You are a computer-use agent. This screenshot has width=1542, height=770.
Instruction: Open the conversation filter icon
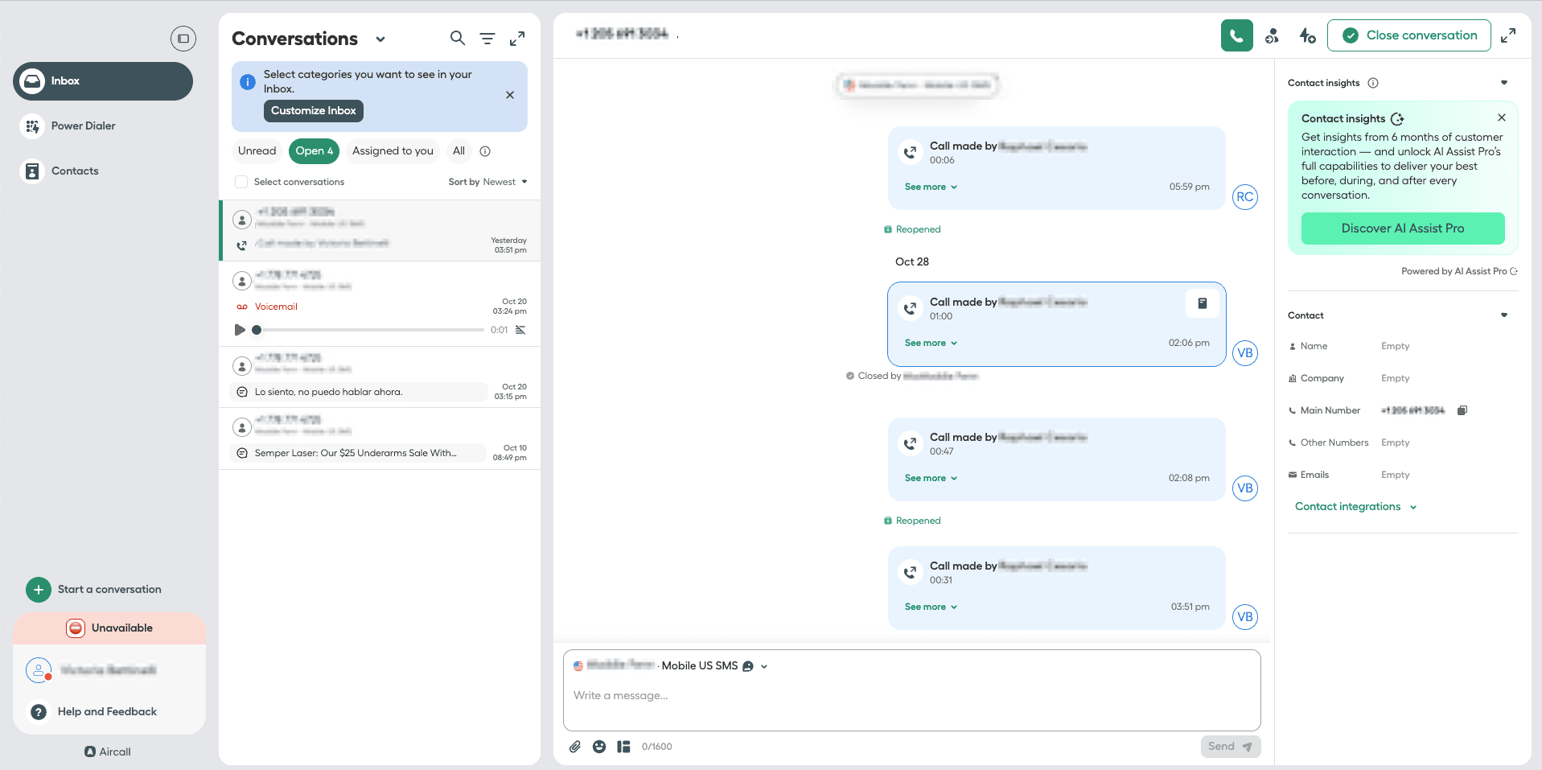487,38
